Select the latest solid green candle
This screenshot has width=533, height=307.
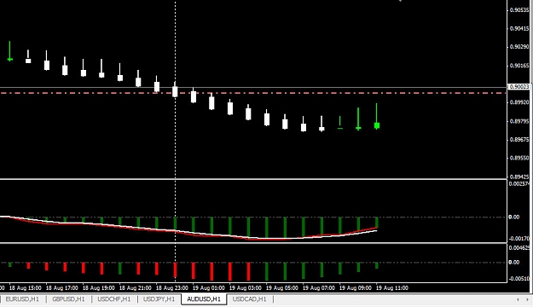pyautogui.click(x=377, y=125)
